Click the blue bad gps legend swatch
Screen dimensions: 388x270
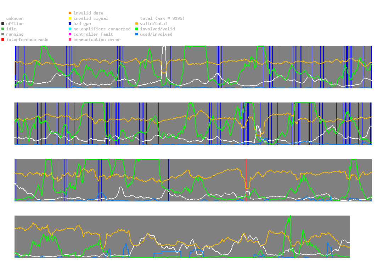click(x=70, y=24)
